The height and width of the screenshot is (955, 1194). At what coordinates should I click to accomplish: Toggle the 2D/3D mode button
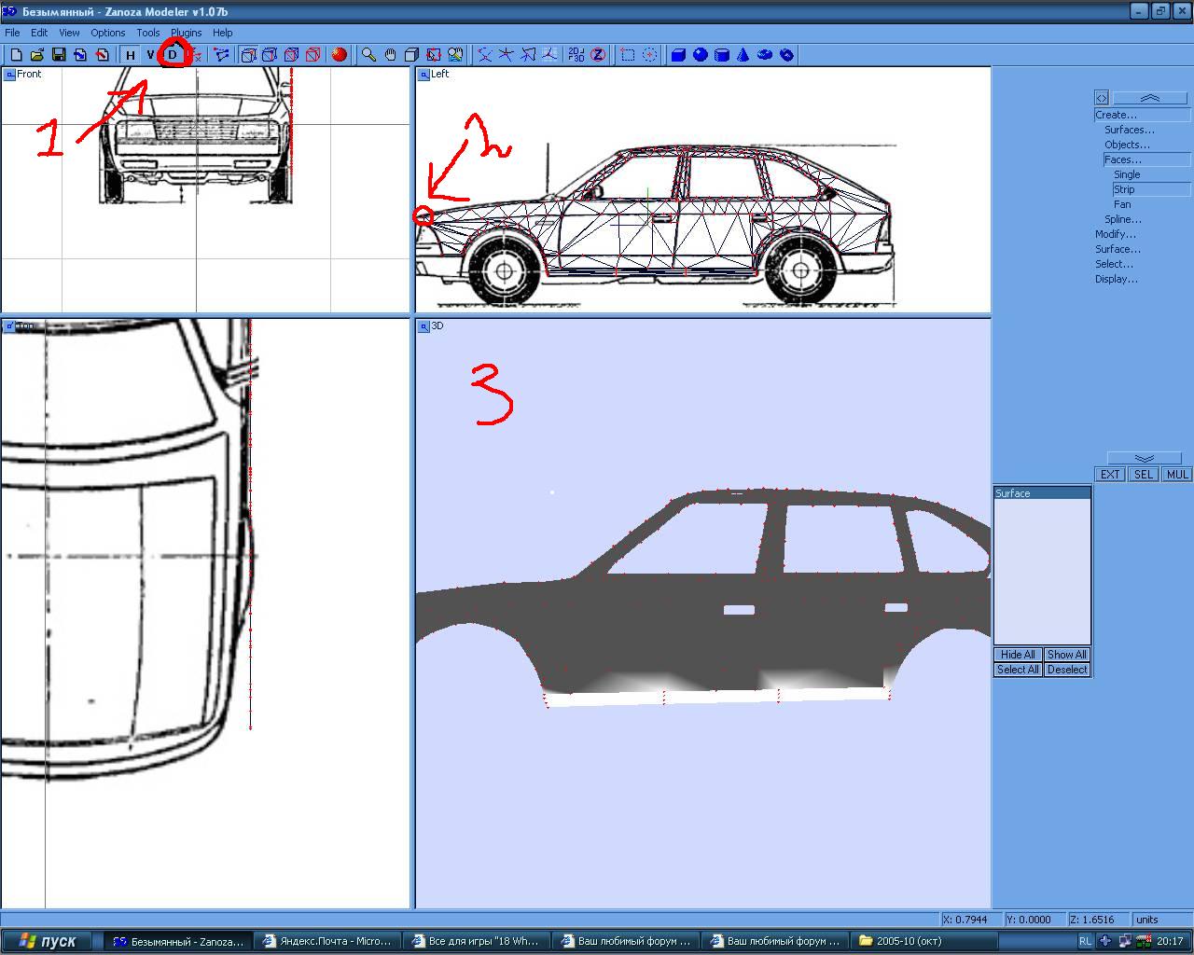(576, 55)
